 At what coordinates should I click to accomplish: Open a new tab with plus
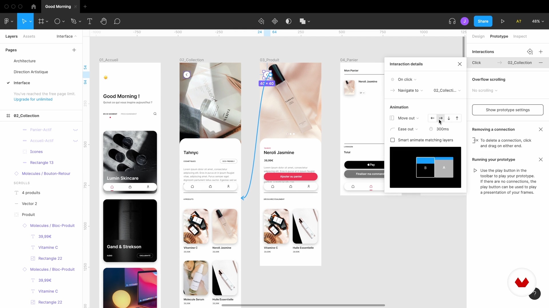(x=85, y=6)
